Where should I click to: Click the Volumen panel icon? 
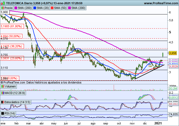pyautogui.click(x=3, y=86)
